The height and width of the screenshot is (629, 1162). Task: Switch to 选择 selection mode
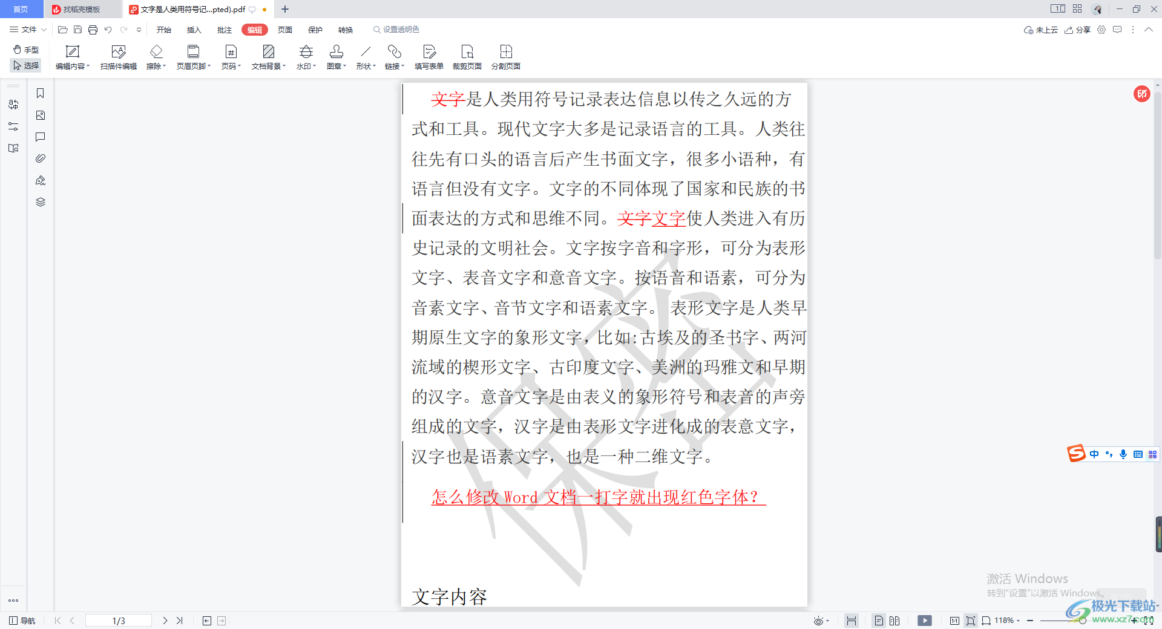[26, 65]
